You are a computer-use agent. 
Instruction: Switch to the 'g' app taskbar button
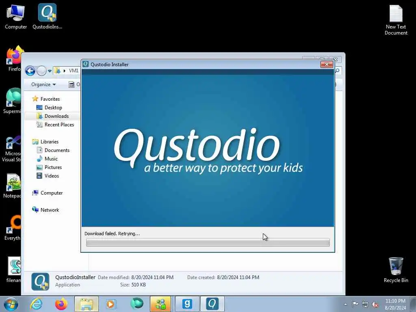[x=187, y=304]
